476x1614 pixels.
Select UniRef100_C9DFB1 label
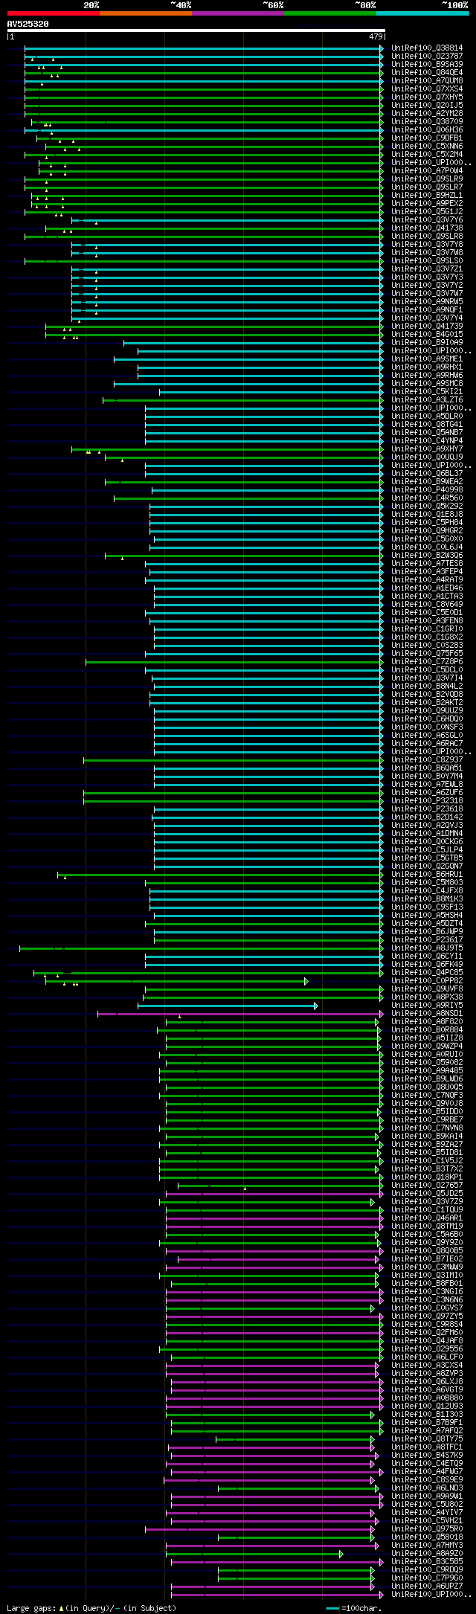point(427,138)
